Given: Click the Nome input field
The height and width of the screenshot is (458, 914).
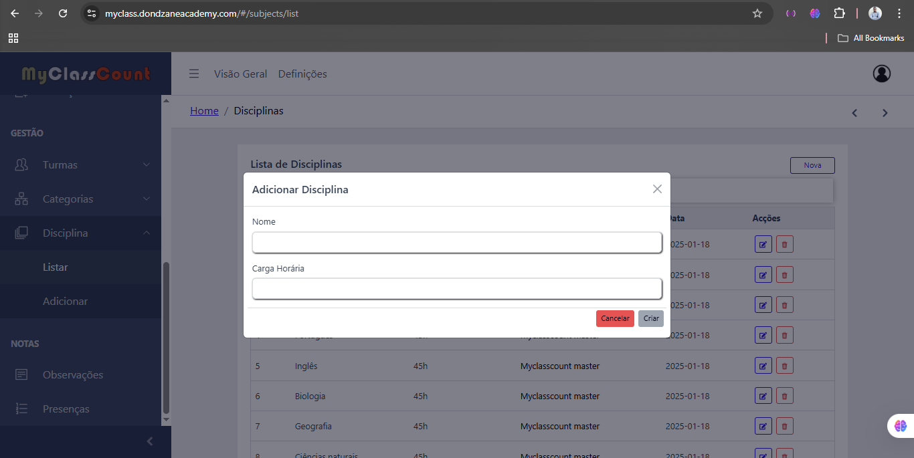Looking at the screenshot, I should click(456, 243).
